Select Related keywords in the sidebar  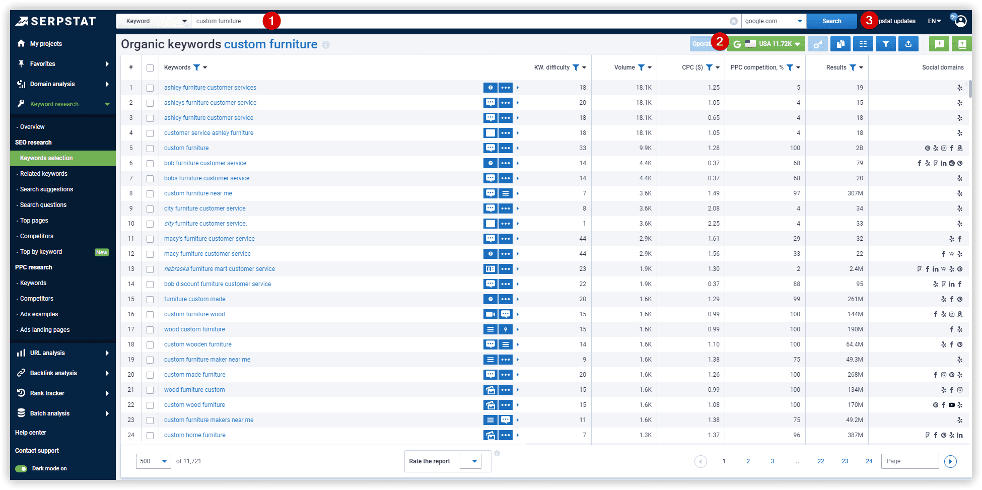coord(44,173)
